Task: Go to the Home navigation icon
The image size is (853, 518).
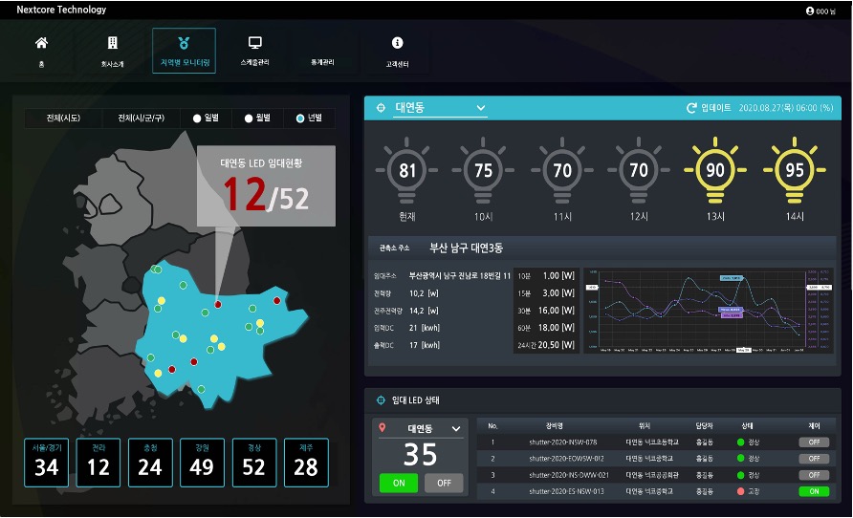Action: [x=41, y=42]
